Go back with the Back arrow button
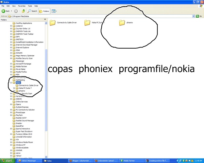The height and width of the screenshot is (163, 204). coord(5,11)
